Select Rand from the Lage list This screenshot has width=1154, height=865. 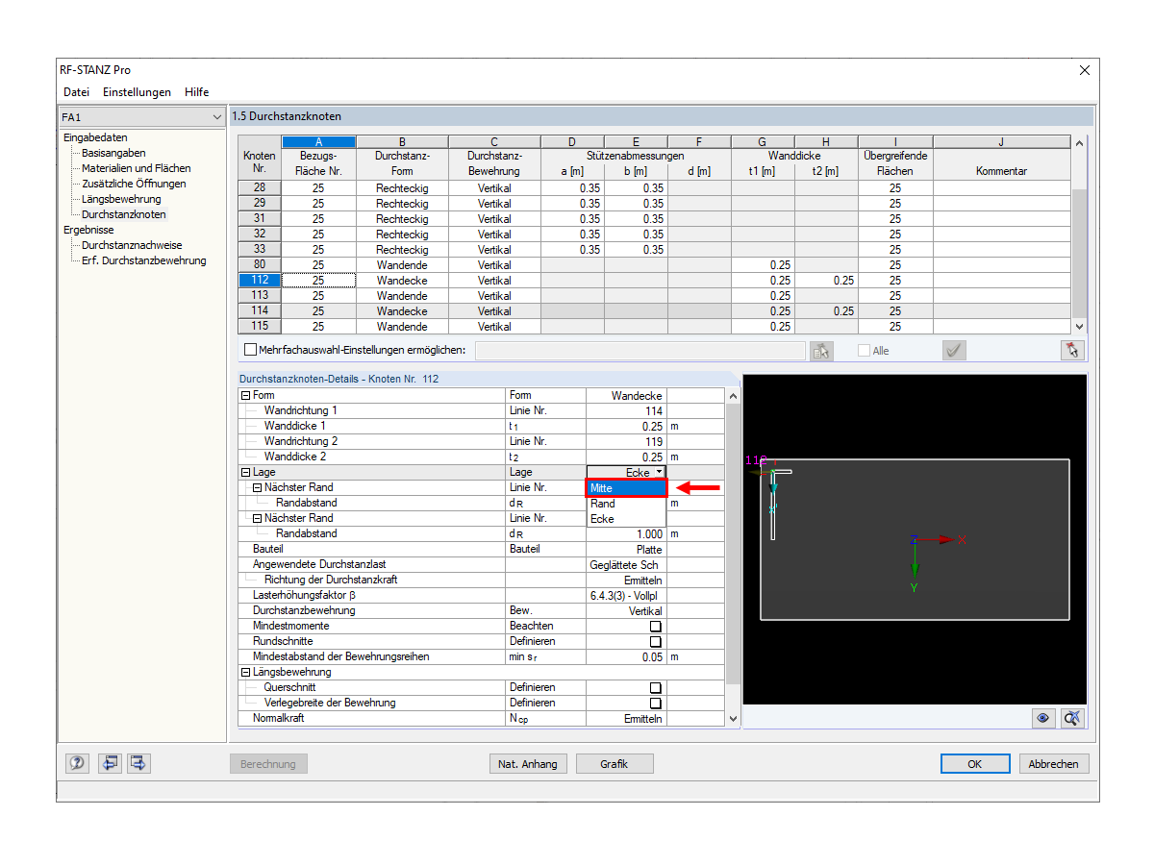coord(627,504)
